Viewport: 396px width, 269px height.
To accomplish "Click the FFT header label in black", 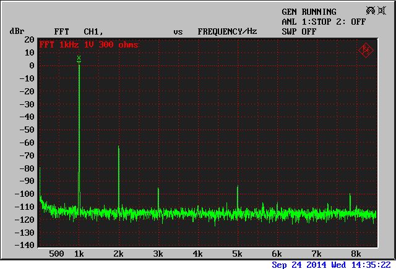I will pos(61,31).
